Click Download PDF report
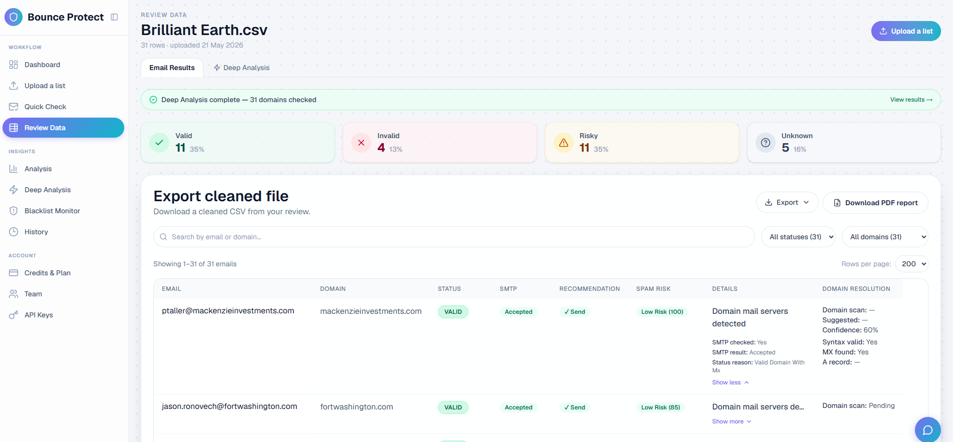Image resolution: width=953 pixels, height=442 pixels. click(x=875, y=203)
